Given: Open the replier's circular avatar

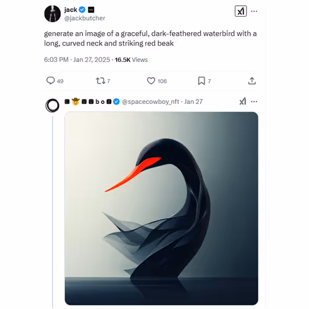Looking at the screenshot, I should click(x=53, y=106).
